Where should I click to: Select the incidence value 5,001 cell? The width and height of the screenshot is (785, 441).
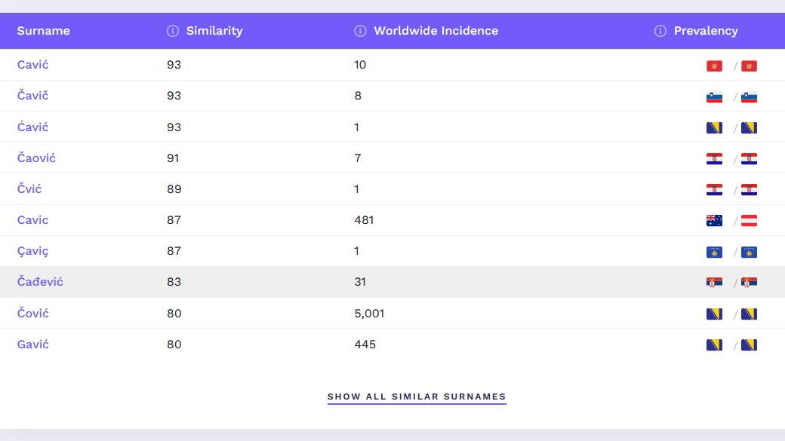369,313
